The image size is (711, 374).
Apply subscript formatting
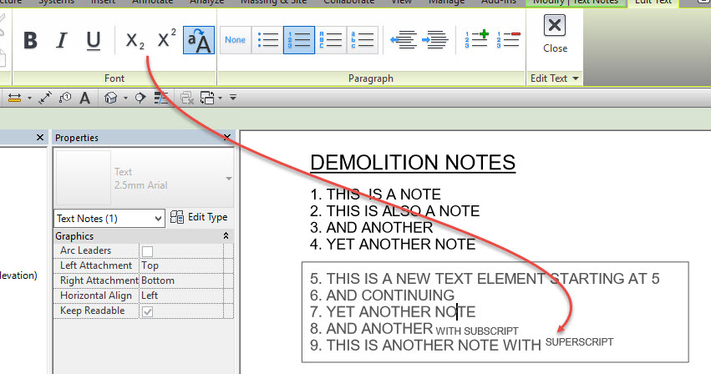[135, 40]
